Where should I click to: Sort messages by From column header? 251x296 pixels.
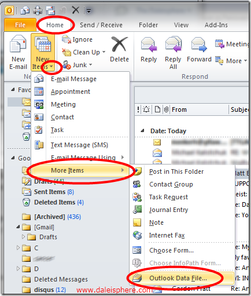(x=198, y=109)
